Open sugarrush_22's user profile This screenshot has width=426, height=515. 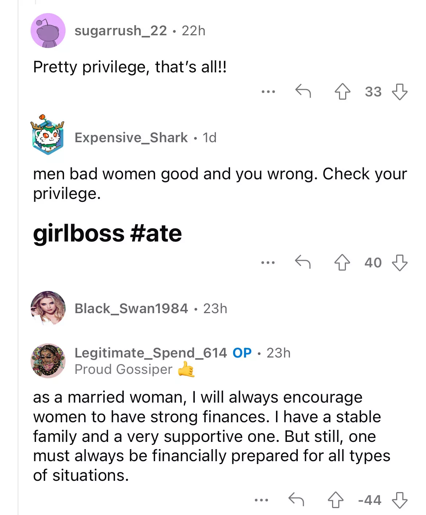[121, 31]
